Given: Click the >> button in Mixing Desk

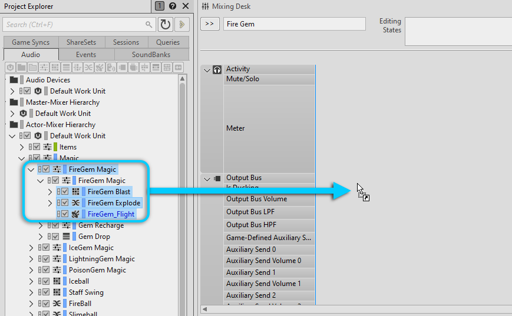Looking at the screenshot, I should (210, 24).
